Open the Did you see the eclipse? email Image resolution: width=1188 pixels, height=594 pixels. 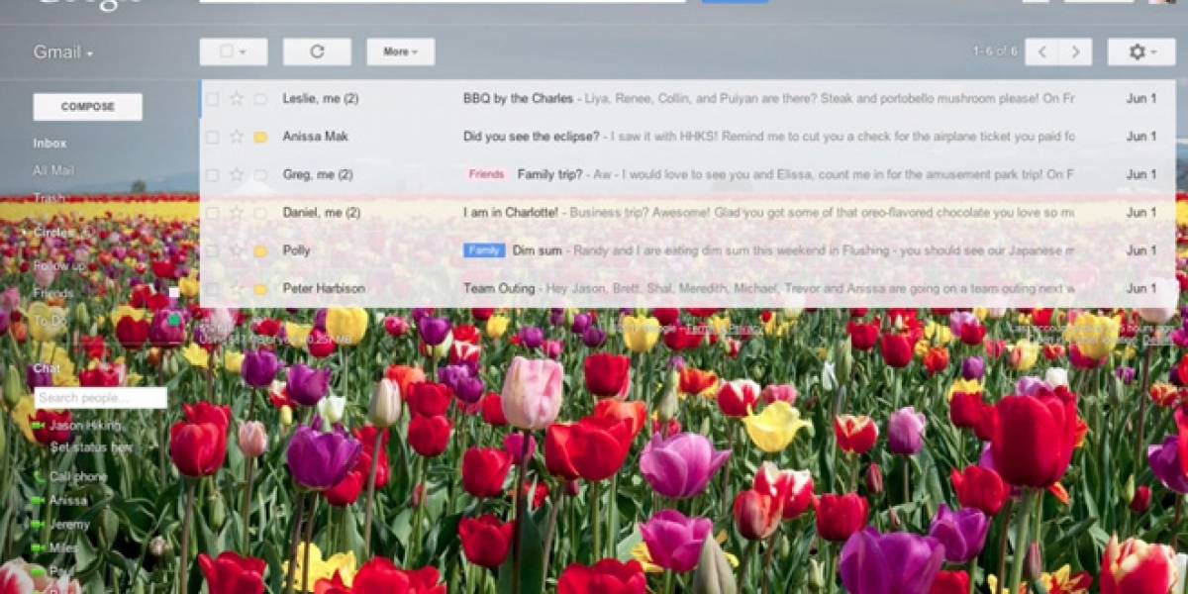688,137
